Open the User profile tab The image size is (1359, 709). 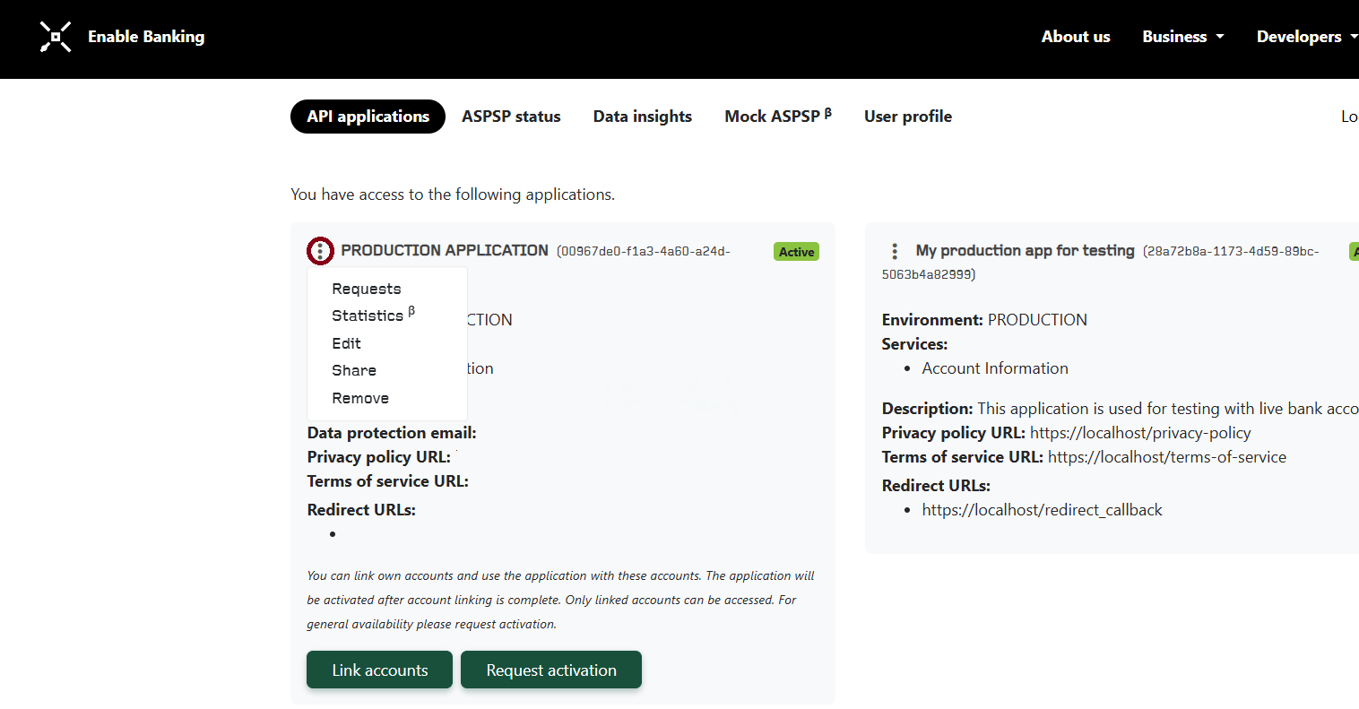pos(908,117)
